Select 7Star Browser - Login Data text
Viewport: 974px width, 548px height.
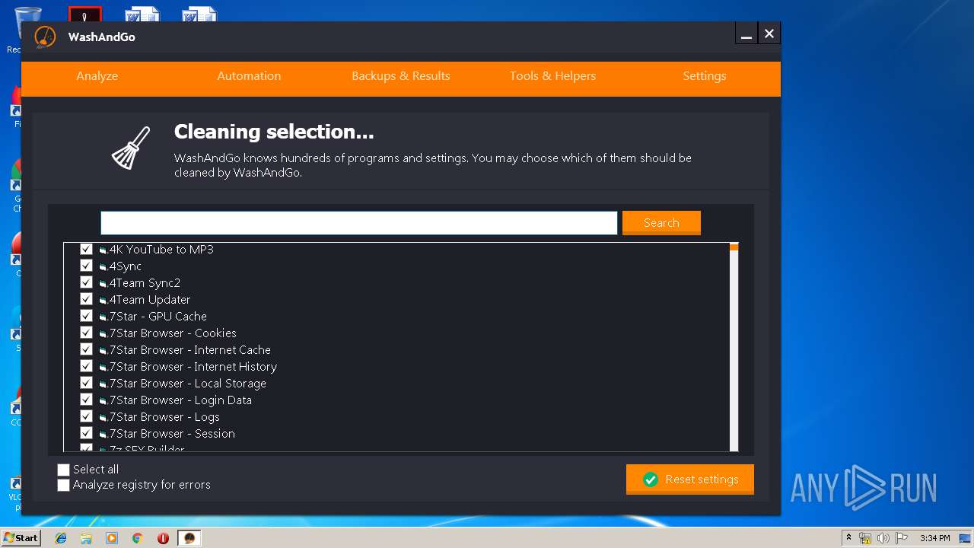click(180, 400)
